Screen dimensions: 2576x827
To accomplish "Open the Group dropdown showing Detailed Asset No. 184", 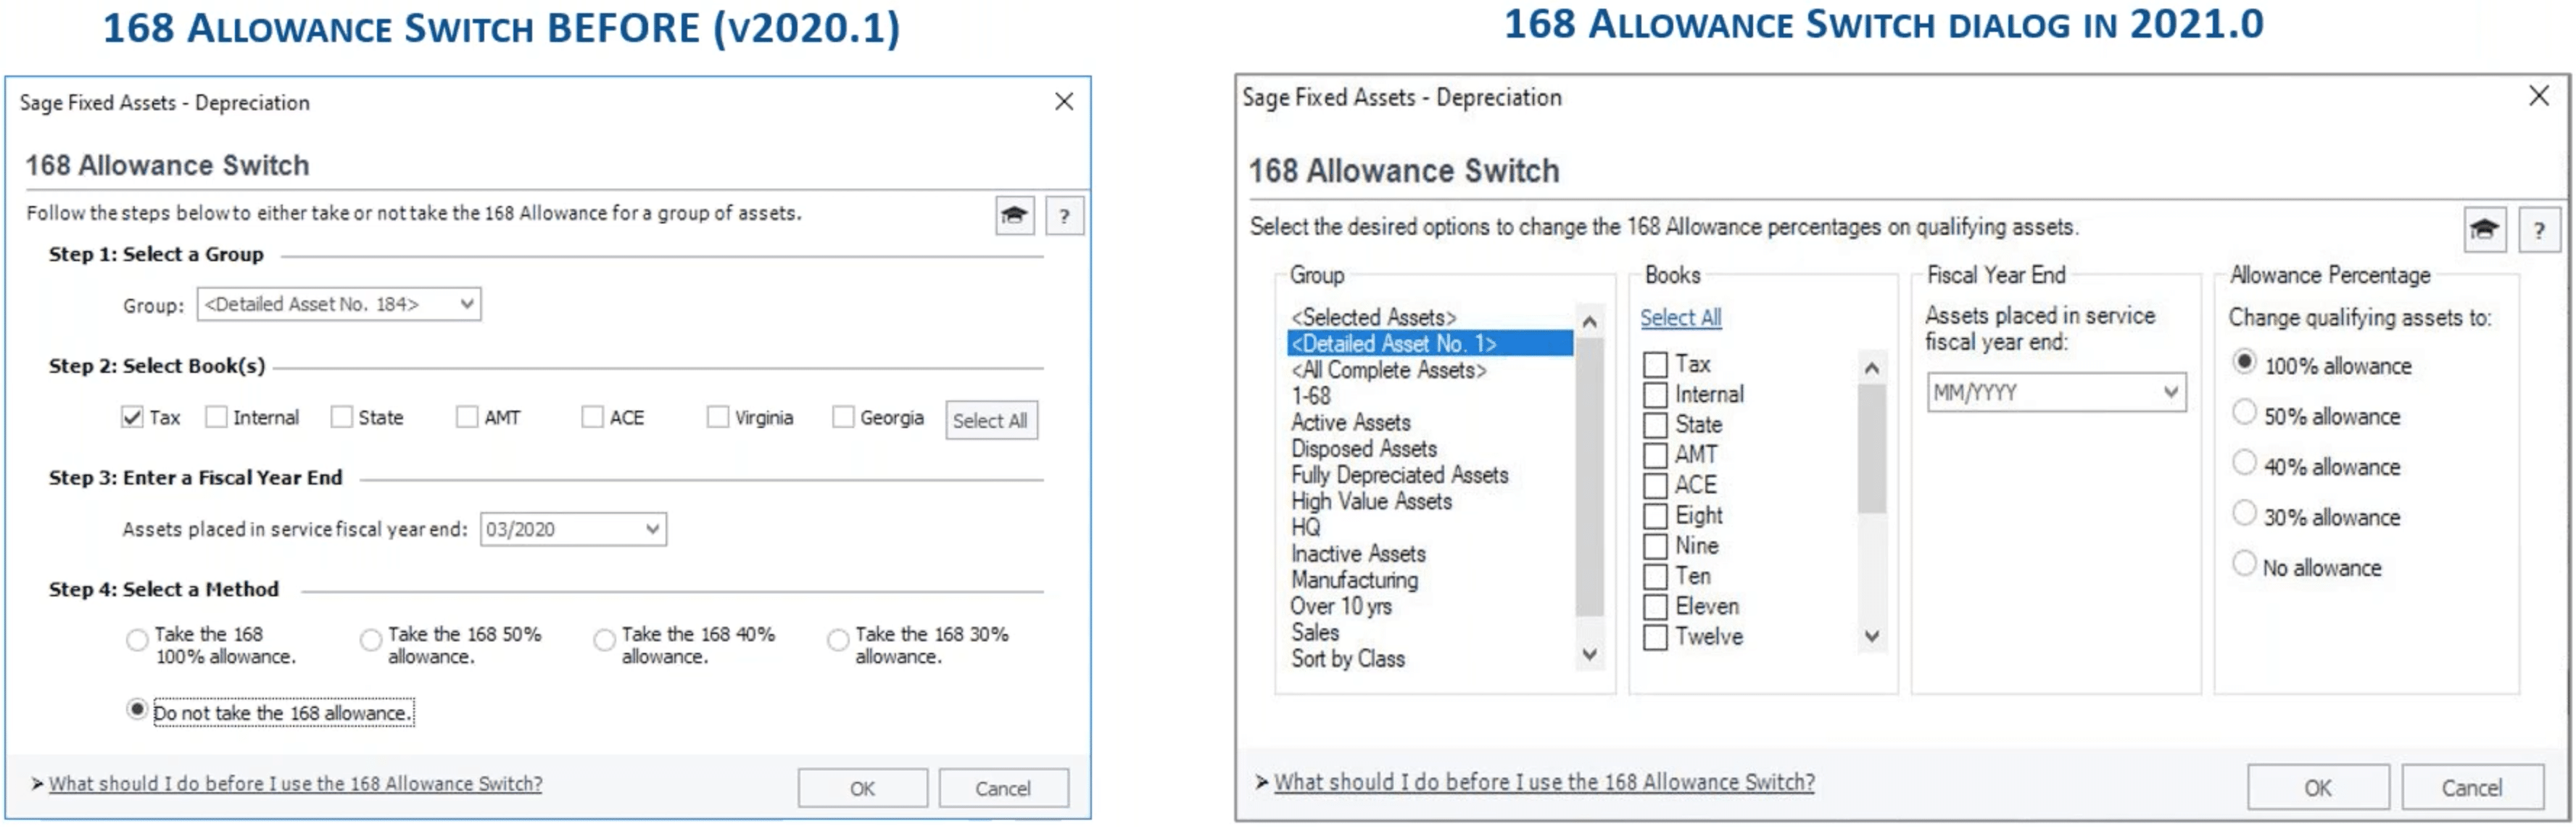I will point(339,304).
